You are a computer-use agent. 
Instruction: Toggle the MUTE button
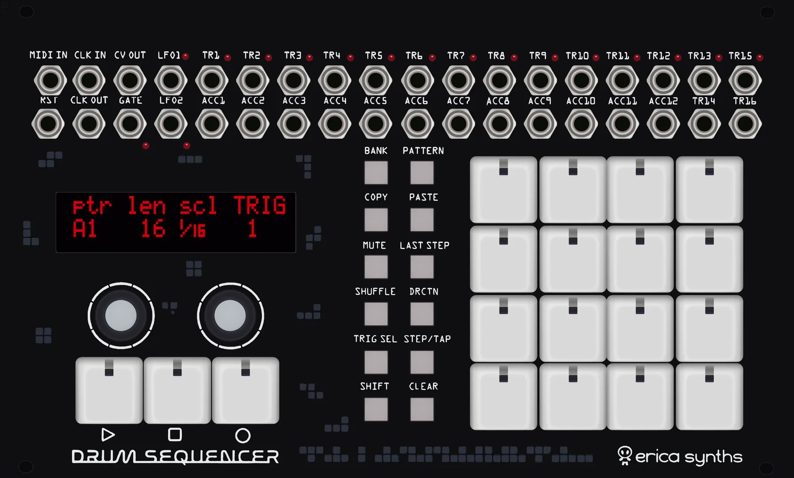point(376,267)
